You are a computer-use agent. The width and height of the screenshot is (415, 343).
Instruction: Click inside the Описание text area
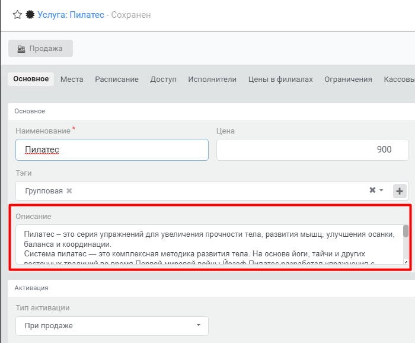(x=209, y=244)
